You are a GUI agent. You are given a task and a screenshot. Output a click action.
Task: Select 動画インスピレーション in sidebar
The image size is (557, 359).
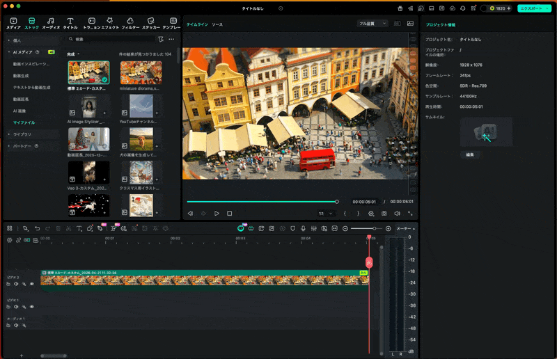[x=31, y=64]
